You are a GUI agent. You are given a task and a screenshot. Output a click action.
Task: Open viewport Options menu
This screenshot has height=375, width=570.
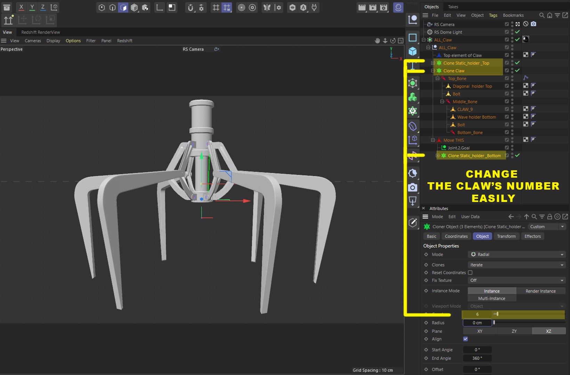pyautogui.click(x=73, y=41)
